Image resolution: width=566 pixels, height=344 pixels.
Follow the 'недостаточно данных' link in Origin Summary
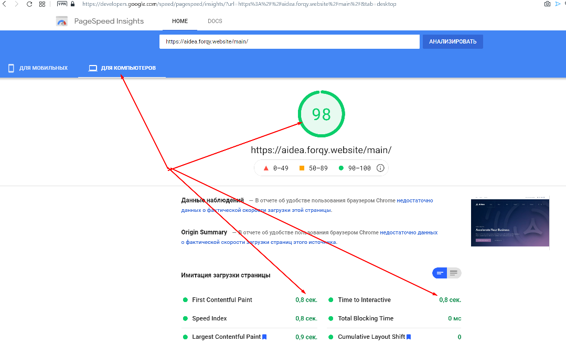coord(409,232)
